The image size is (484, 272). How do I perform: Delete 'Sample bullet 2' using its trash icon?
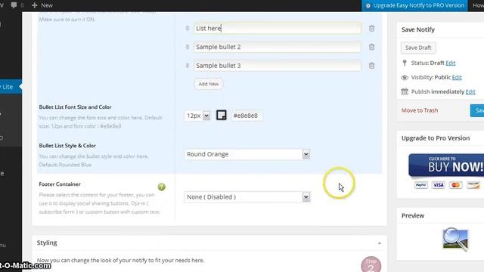(x=371, y=47)
